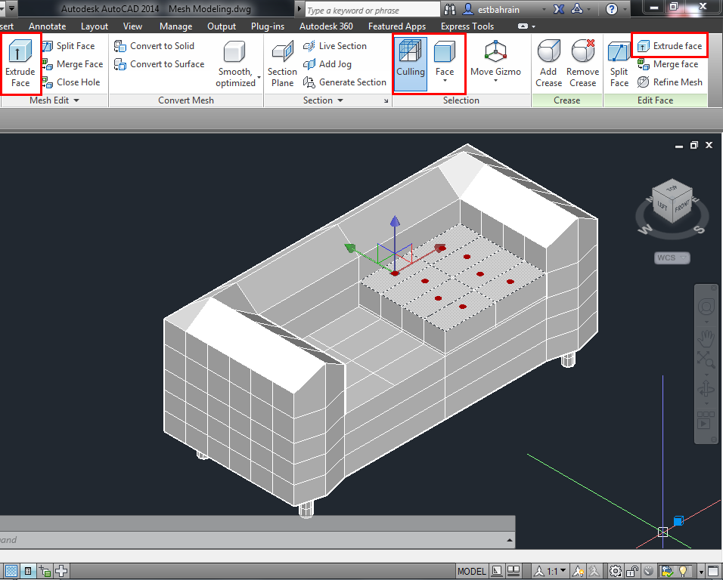This screenshot has height=580, width=723.
Task: Use the Close Hole command
Action: (73, 82)
